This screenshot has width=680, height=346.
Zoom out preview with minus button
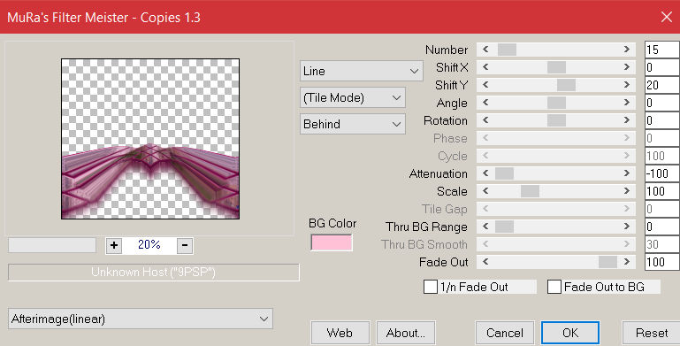point(185,245)
